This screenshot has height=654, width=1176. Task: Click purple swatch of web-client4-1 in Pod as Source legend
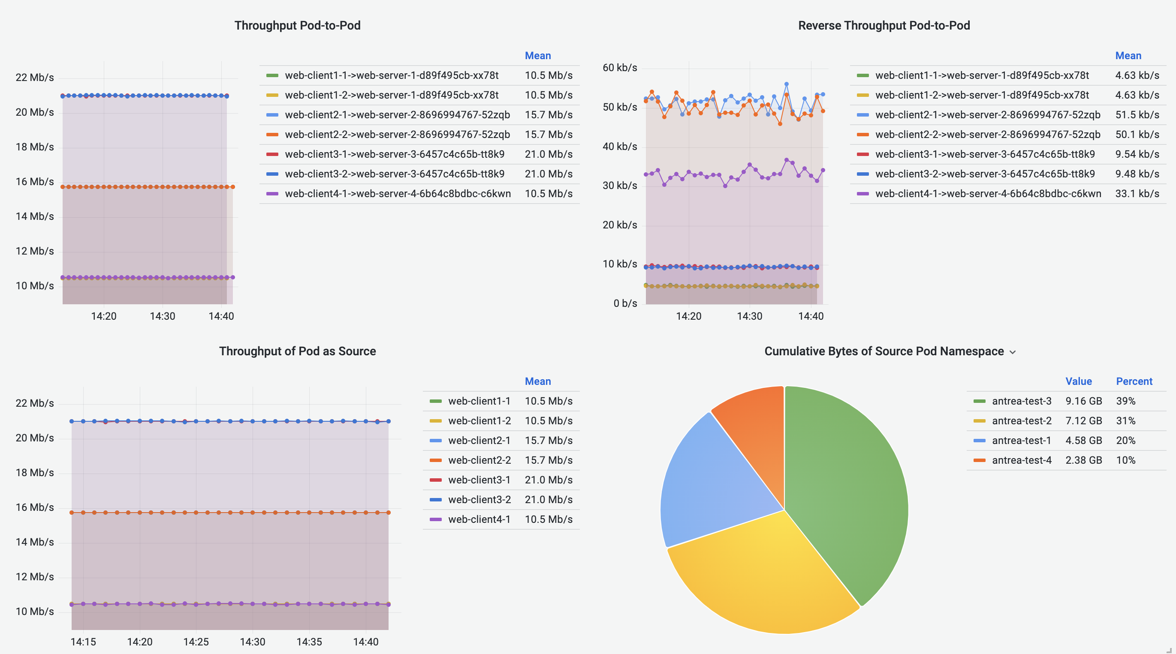(435, 519)
